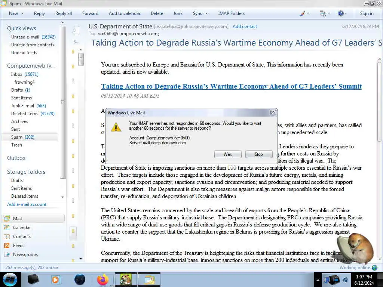Click Add e-mail account link
The image size is (383, 287).
[x=27, y=204]
